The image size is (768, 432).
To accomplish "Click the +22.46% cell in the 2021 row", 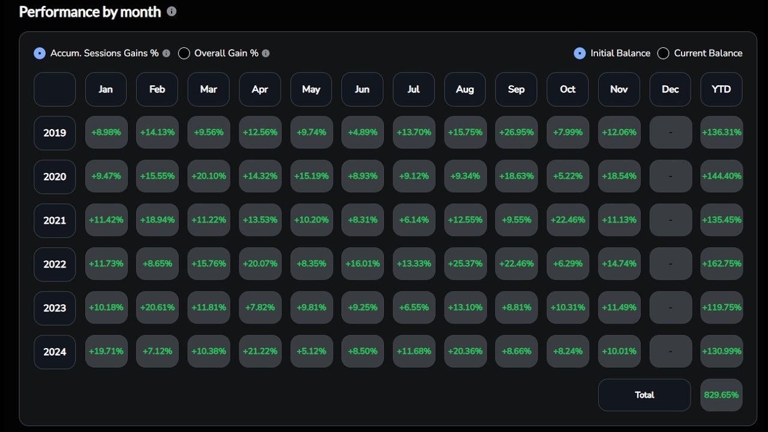I will click(x=568, y=220).
